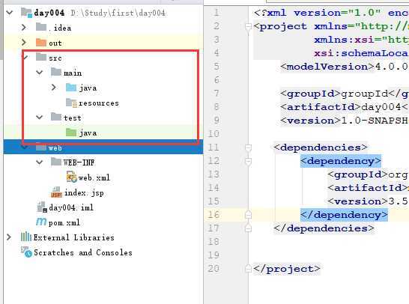Click the Maven pom.xml icon
Viewport: 409px width, 304px height.
click(41, 222)
